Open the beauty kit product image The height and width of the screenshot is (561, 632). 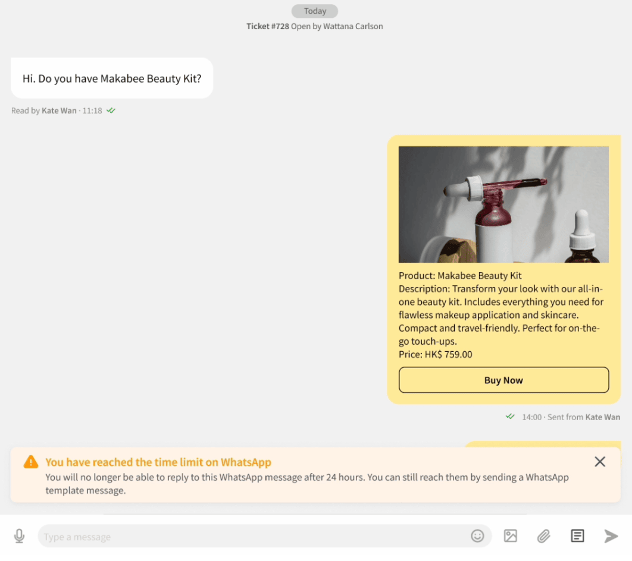tap(503, 204)
